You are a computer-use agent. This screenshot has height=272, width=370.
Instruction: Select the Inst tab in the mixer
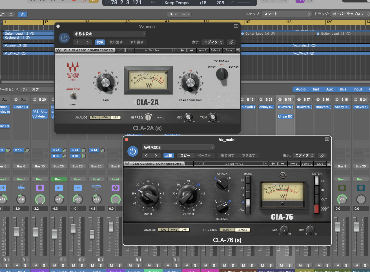point(316,89)
